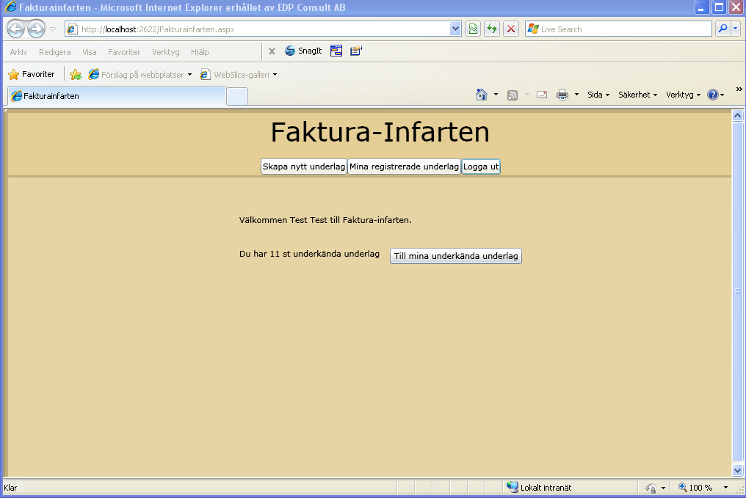Click the Help question mark icon

pos(712,95)
